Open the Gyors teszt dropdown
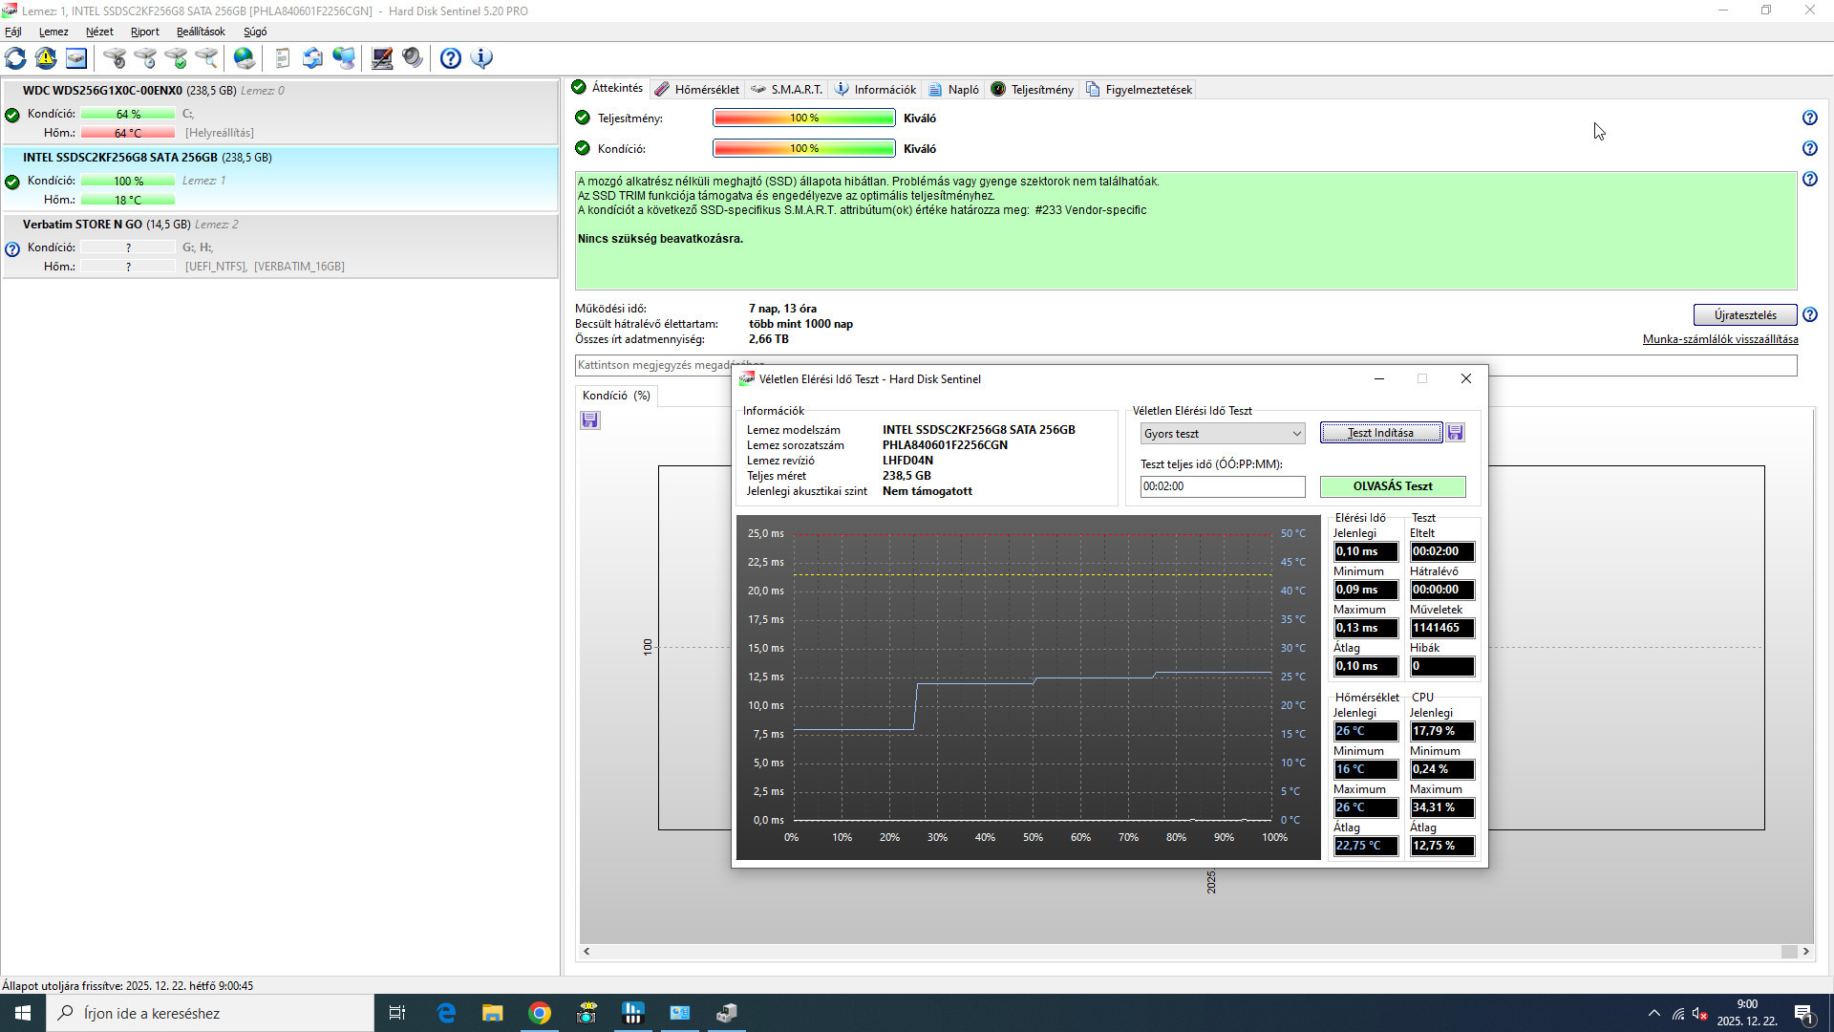The width and height of the screenshot is (1834, 1032). [1223, 434]
